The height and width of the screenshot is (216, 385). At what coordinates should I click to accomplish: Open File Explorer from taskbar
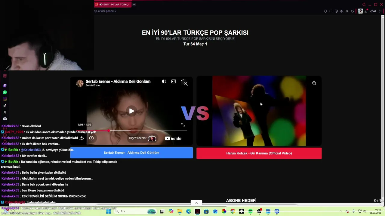pyautogui.click(x=180, y=211)
